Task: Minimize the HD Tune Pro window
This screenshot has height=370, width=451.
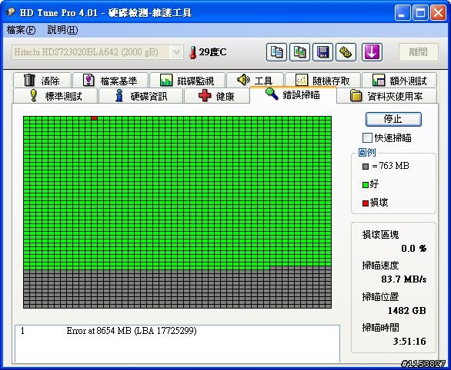Action: [x=403, y=13]
